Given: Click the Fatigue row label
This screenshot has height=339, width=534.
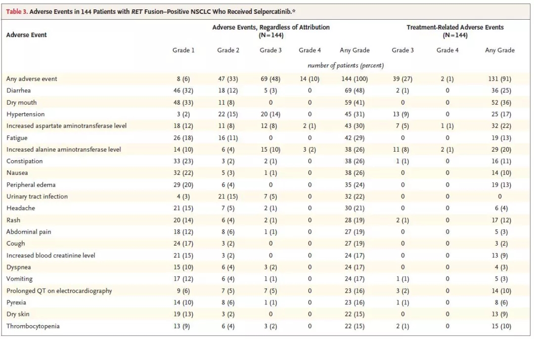Looking at the screenshot, I should [17, 138].
